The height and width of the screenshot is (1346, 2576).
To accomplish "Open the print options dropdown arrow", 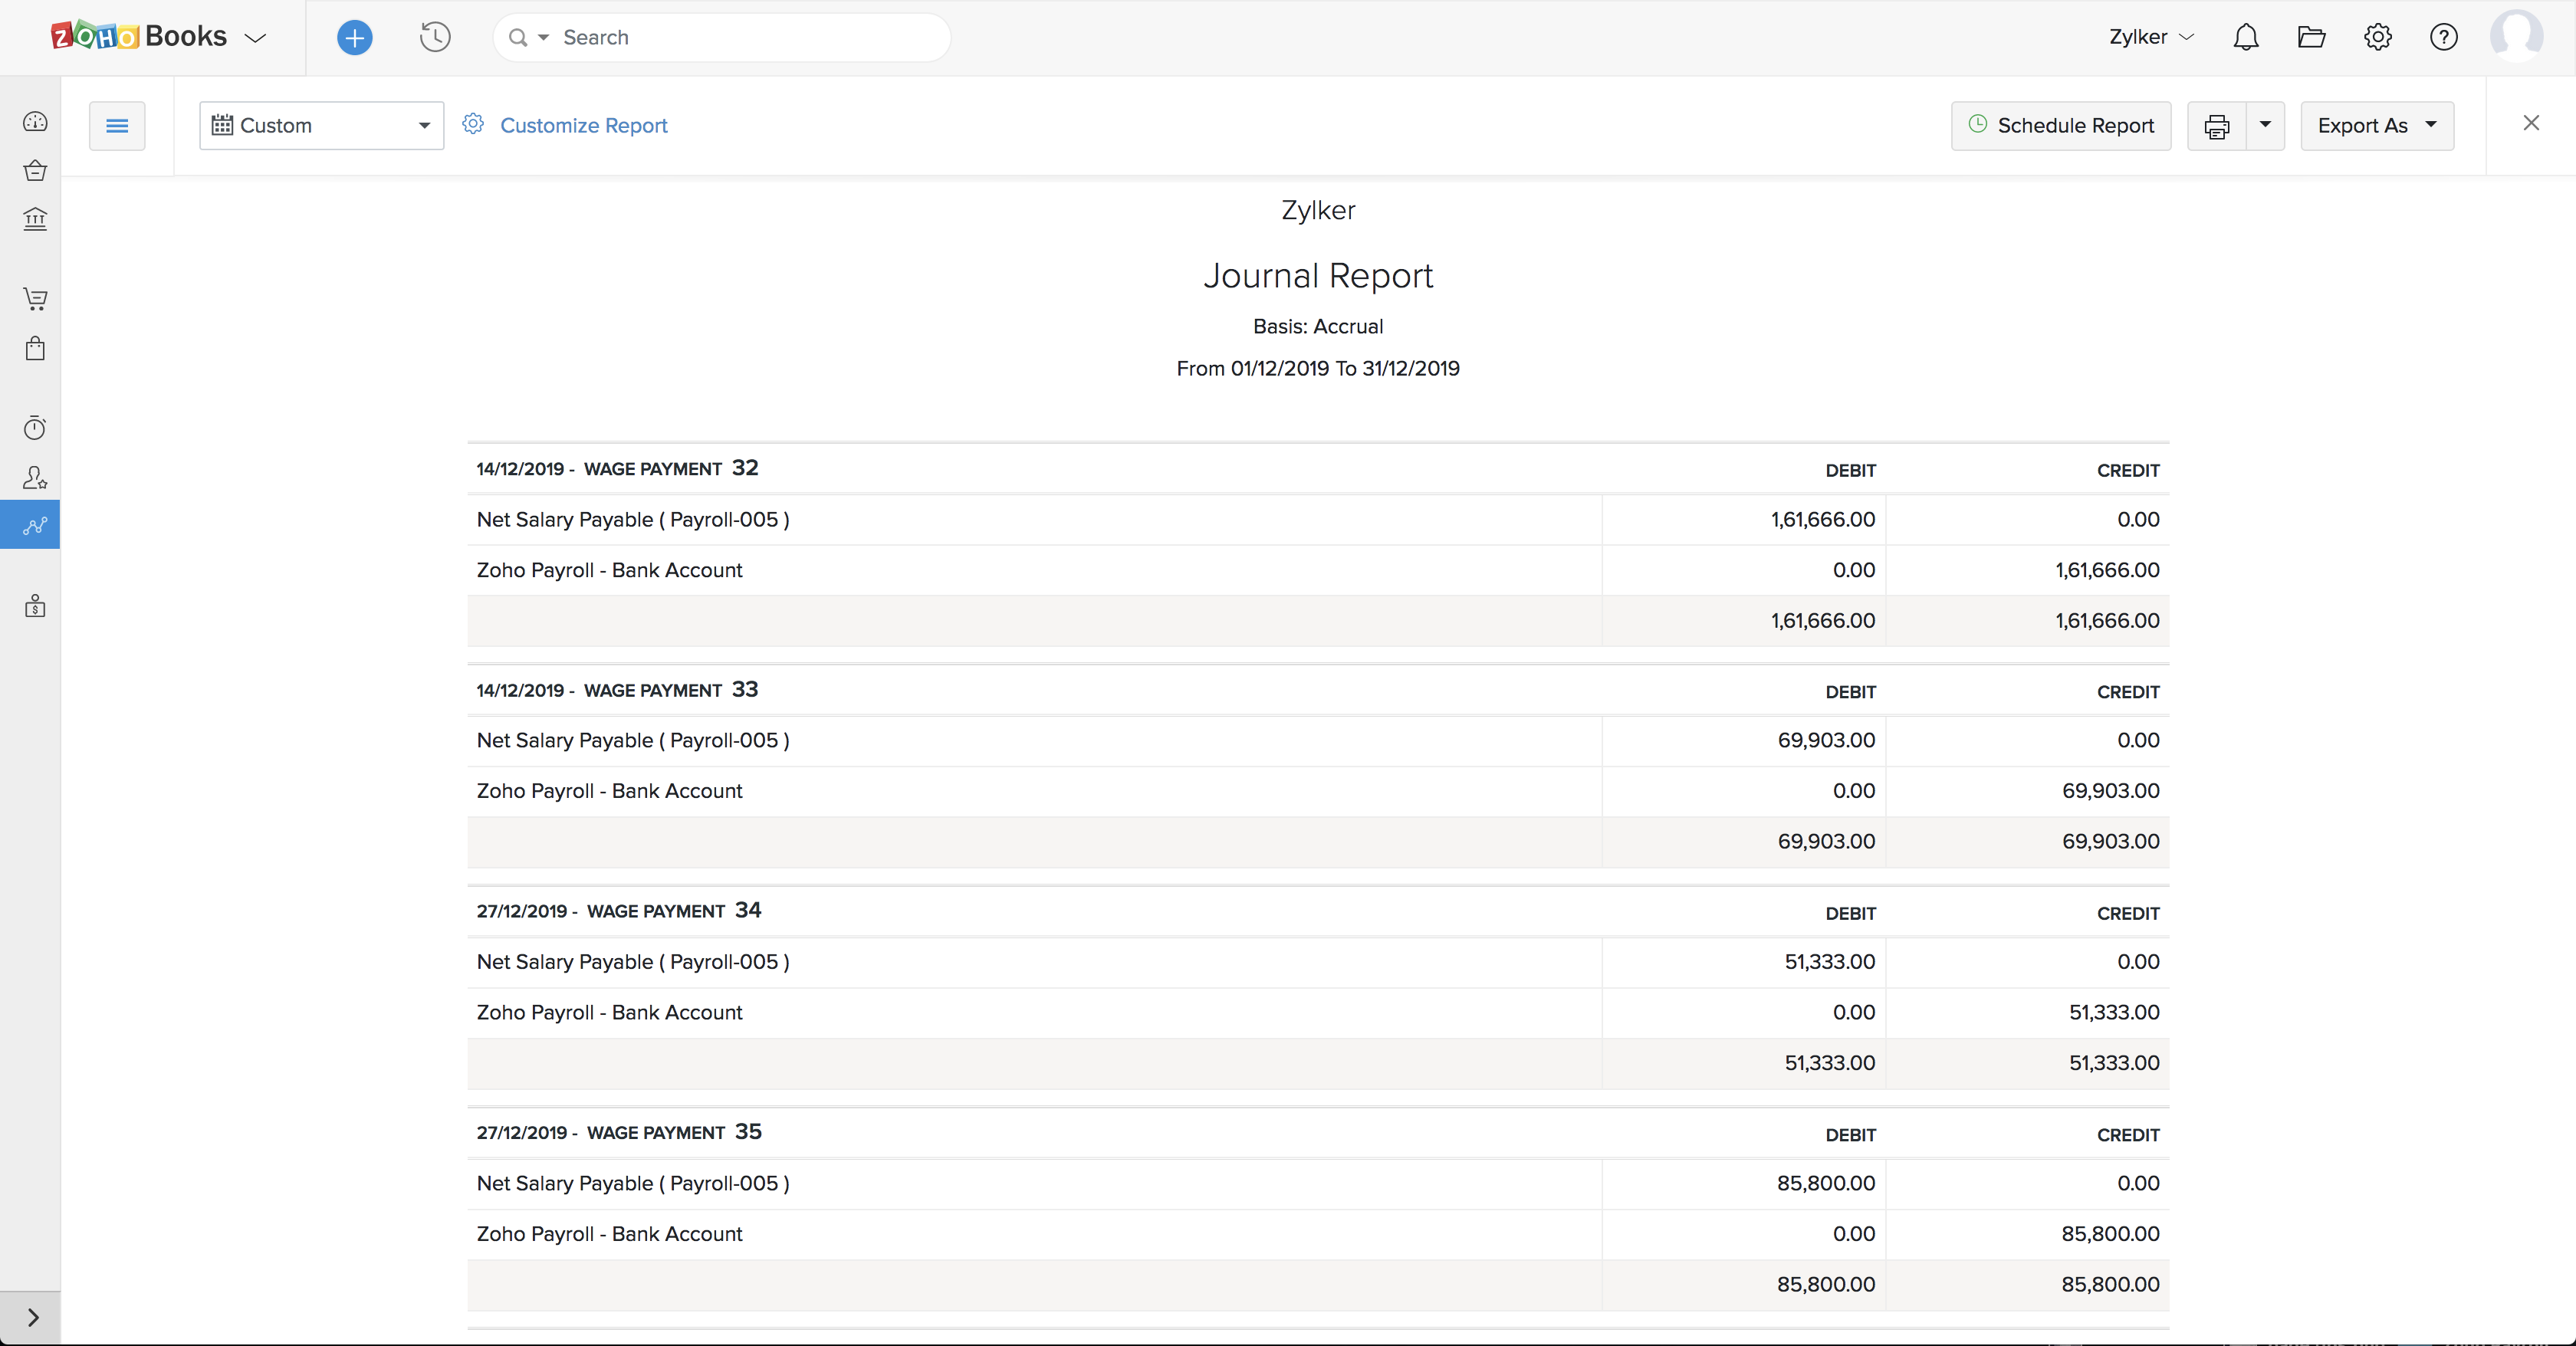I will pos(2265,126).
